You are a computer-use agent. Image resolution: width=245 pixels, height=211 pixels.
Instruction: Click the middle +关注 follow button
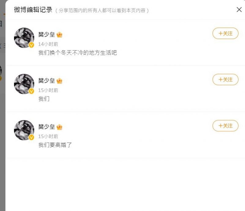(x=225, y=80)
